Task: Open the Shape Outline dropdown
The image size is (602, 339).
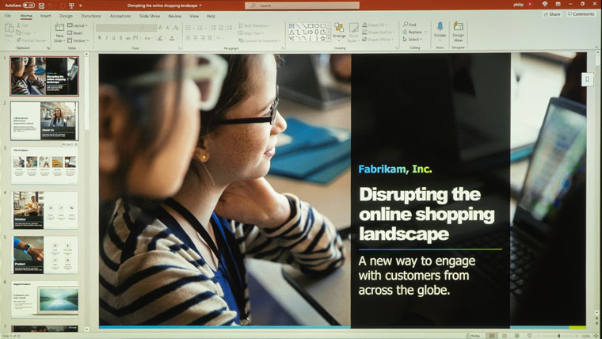Action: 378,32
